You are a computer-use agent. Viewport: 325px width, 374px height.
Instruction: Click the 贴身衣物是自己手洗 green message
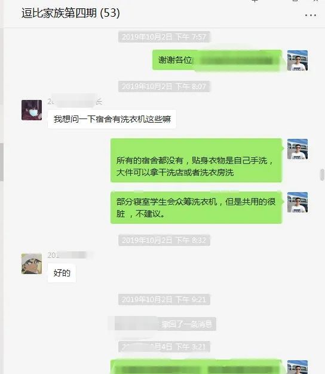196,160
